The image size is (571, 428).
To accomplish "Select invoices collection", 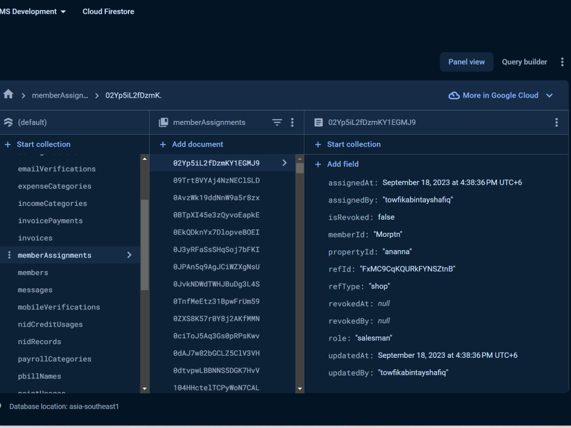I will pos(35,238).
